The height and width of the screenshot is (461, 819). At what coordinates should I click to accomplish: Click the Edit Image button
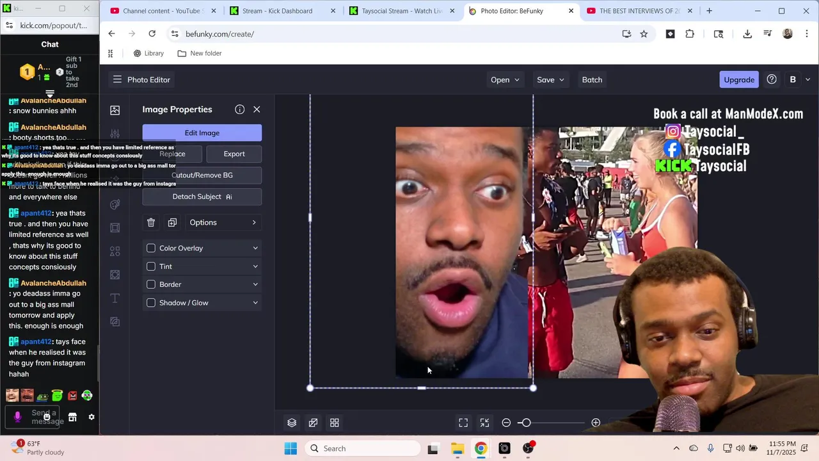click(x=202, y=133)
